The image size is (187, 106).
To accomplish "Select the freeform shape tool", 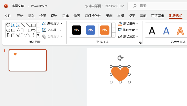I will (x=13, y=35).
